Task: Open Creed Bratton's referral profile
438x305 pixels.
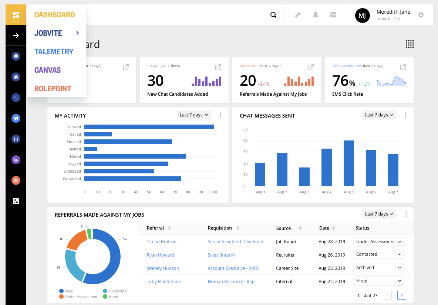Action: 162,241
